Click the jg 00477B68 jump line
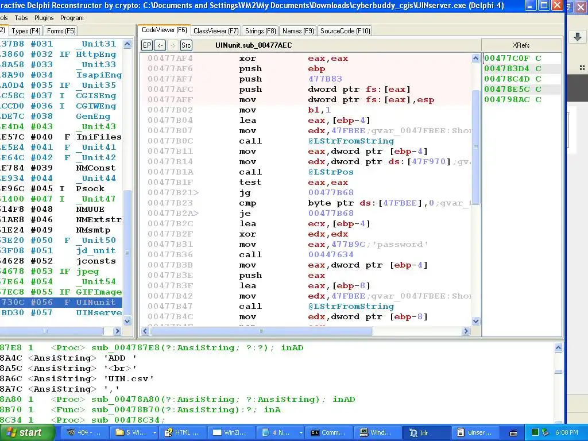The width and height of the screenshot is (588, 441). [x=306, y=193]
